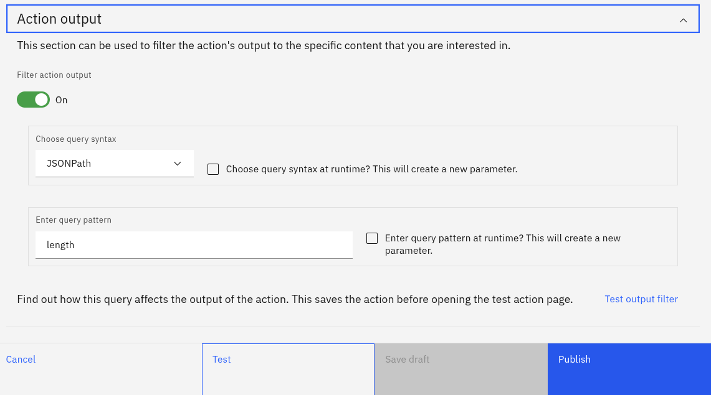711x395 pixels.
Task: Collapse section using the chevron-up icon
Action: [x=684, y=21]
